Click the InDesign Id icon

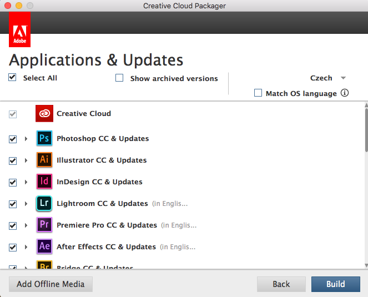44,181
